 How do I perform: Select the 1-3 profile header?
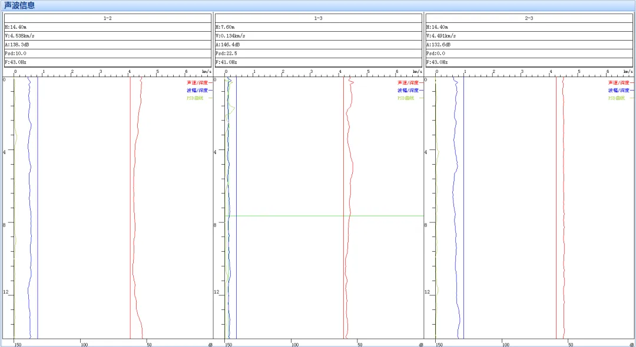[x=318, y=18]
